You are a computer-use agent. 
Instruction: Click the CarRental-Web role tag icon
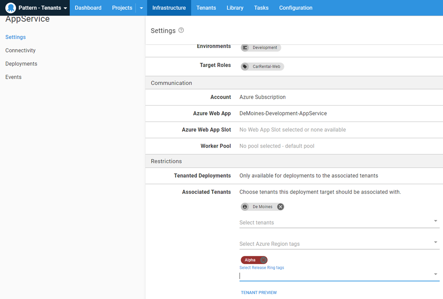(245, 67)
